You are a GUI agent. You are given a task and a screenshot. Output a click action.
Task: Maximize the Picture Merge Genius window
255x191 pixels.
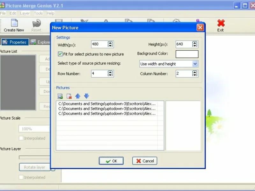[x=245, y=6]
